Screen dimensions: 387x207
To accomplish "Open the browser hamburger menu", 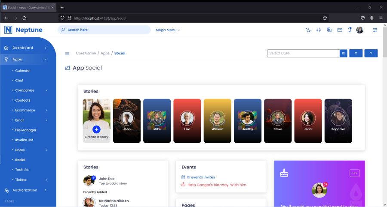I will pos(381,18).
